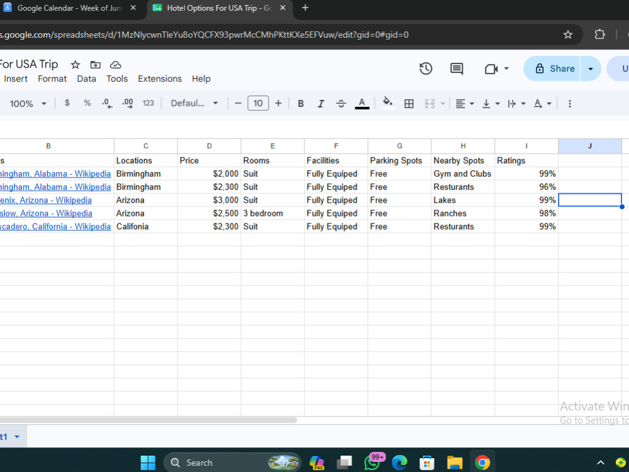Decrease decimal places
The image size is (629, 472).
pyautogui.click(x=107, y=104)
